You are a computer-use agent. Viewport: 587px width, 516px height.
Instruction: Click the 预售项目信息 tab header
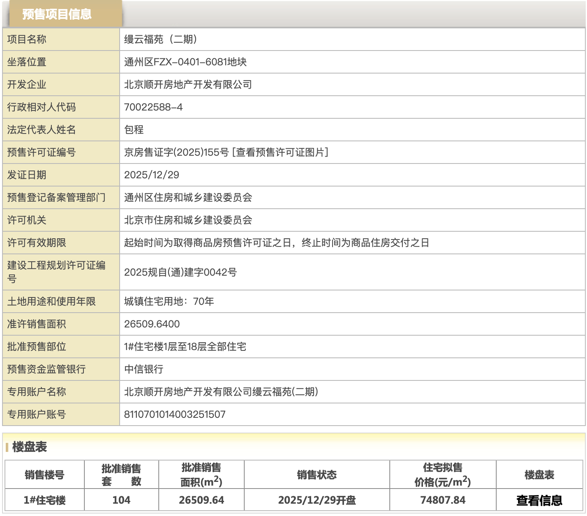tap(57, 14)
